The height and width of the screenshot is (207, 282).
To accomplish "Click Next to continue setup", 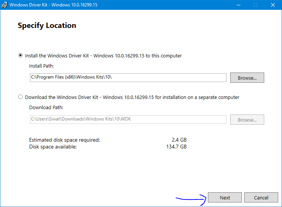I will point(225,198).
